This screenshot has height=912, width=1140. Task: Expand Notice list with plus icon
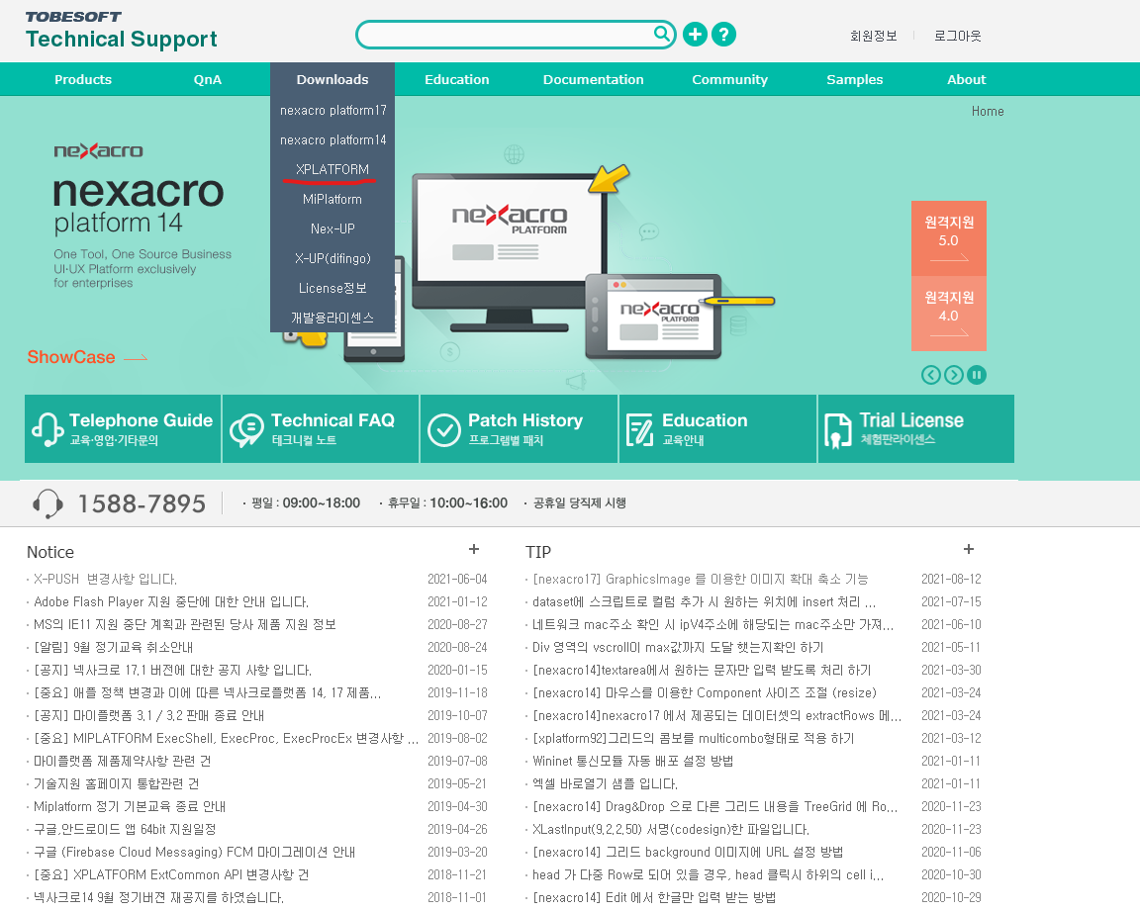pyautogui.click(x=474, y=549)
